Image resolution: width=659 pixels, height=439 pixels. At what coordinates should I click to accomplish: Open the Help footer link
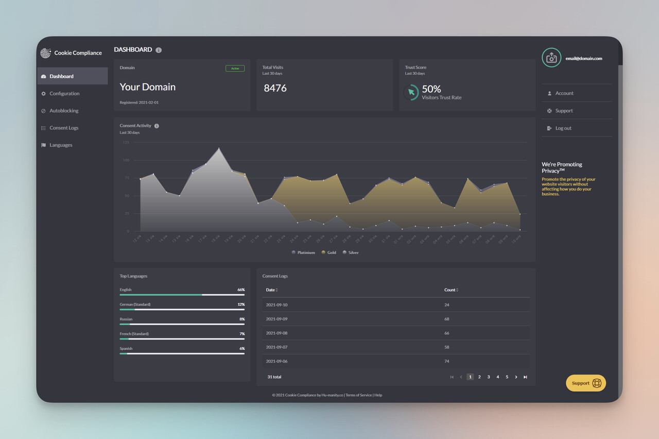(378, 395)
